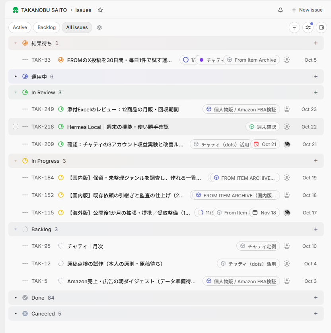331x333 pixels.
Task: Collapse the Backlog group
Action: point(16,229)
